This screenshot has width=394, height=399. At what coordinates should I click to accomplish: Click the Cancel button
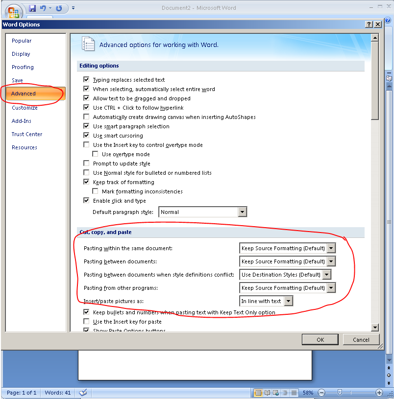(x=361, y=340)
